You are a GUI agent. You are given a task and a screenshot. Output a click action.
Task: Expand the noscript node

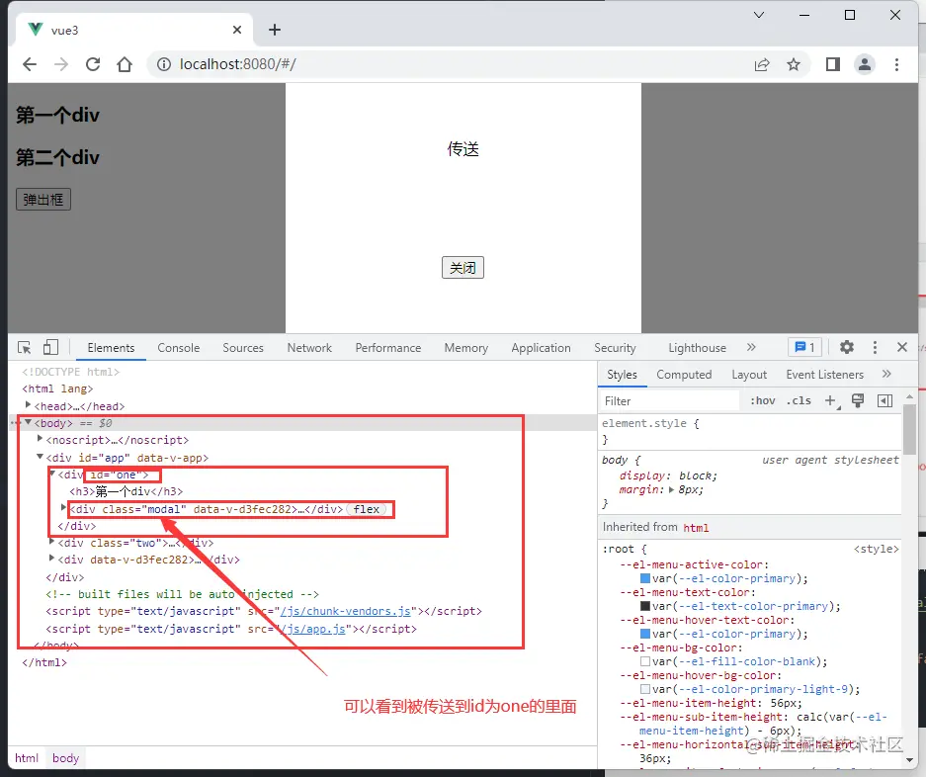(x=40, y=439)
